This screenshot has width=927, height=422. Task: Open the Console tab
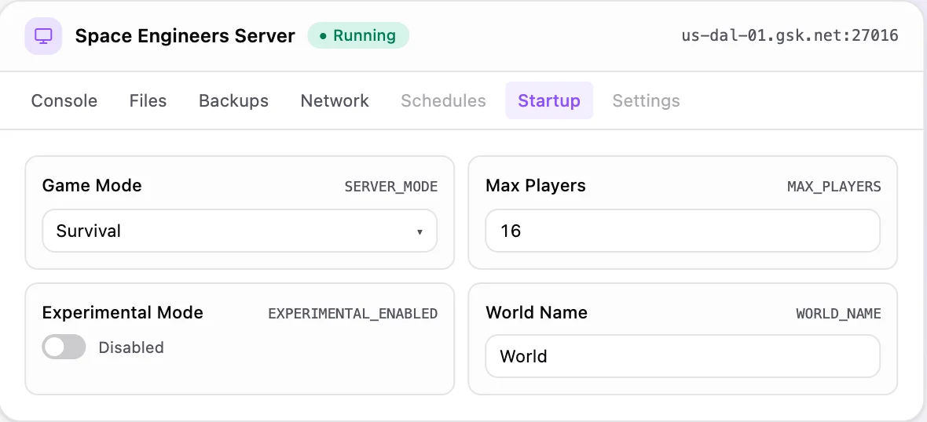pos(64,101)
